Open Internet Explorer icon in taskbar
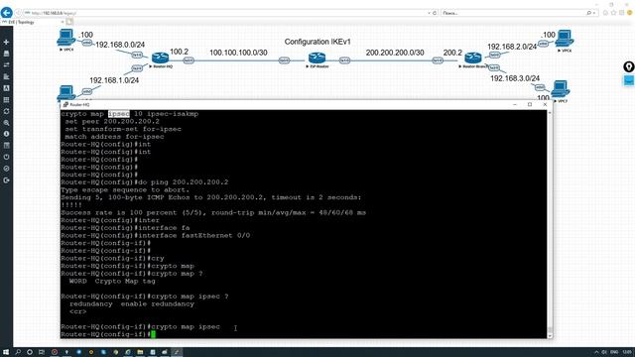Screen dimensions: 635x357 pos(128,352)
